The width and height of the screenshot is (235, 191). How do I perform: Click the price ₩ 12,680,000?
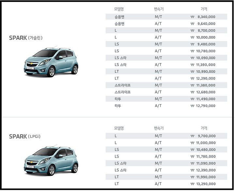203,92
